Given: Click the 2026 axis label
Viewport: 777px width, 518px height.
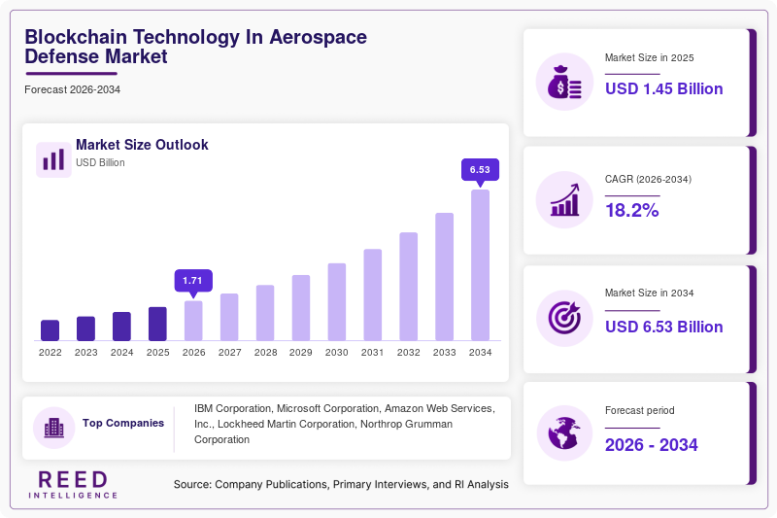Looking at the screenshot, I should click(193, 353).
